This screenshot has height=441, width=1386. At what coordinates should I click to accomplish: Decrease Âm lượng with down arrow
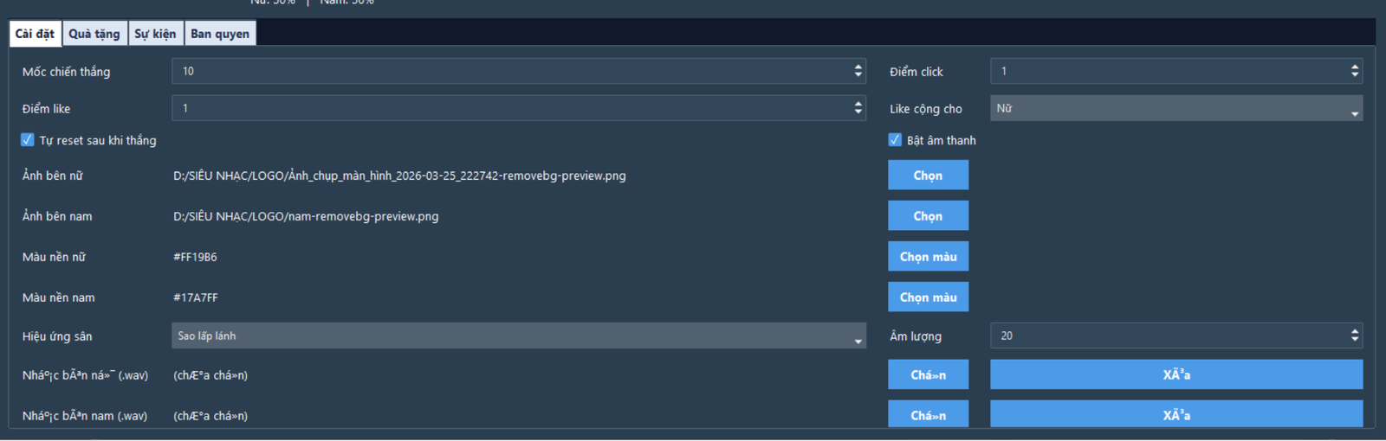pos(1355,340)
